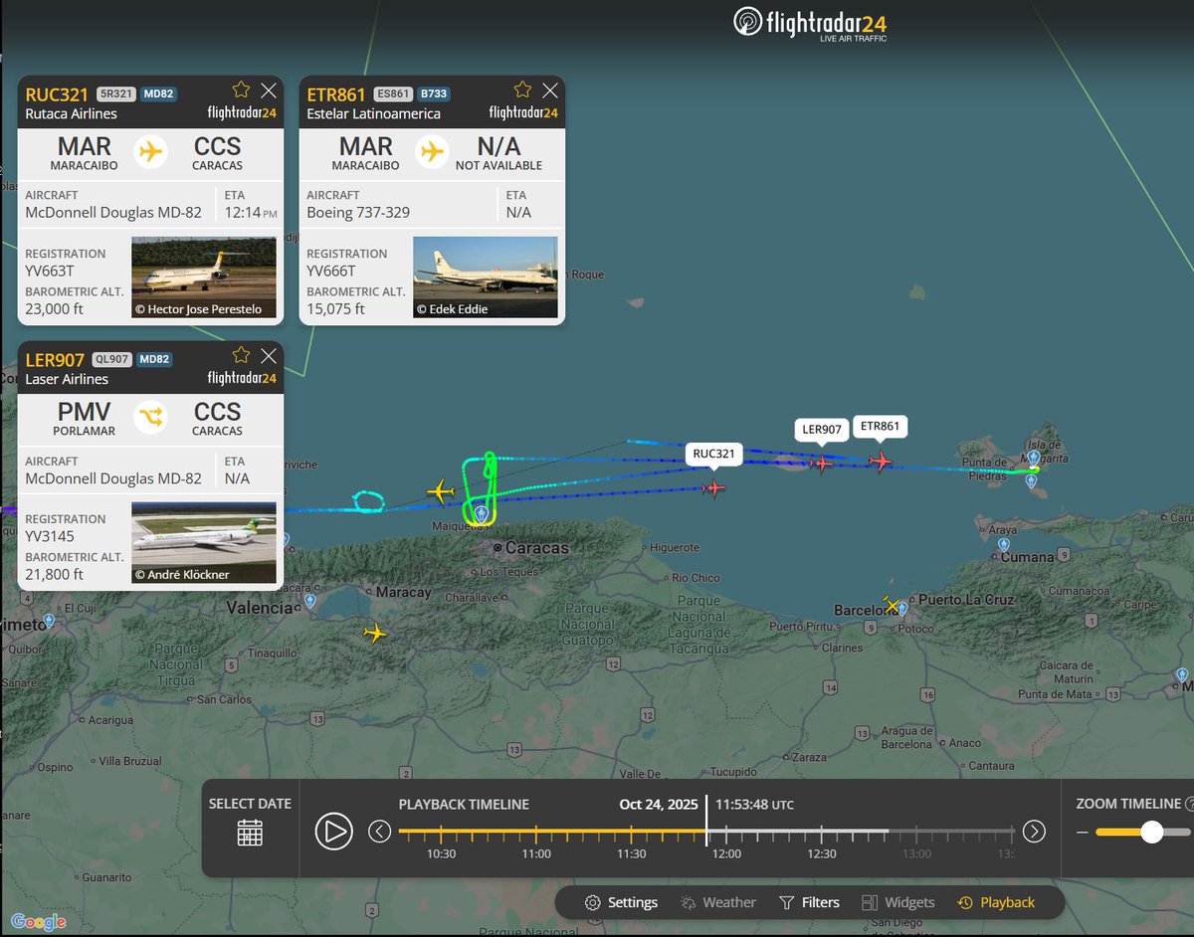
Task: Click RUC321 callsign heading in card
Action: point(57,94)
